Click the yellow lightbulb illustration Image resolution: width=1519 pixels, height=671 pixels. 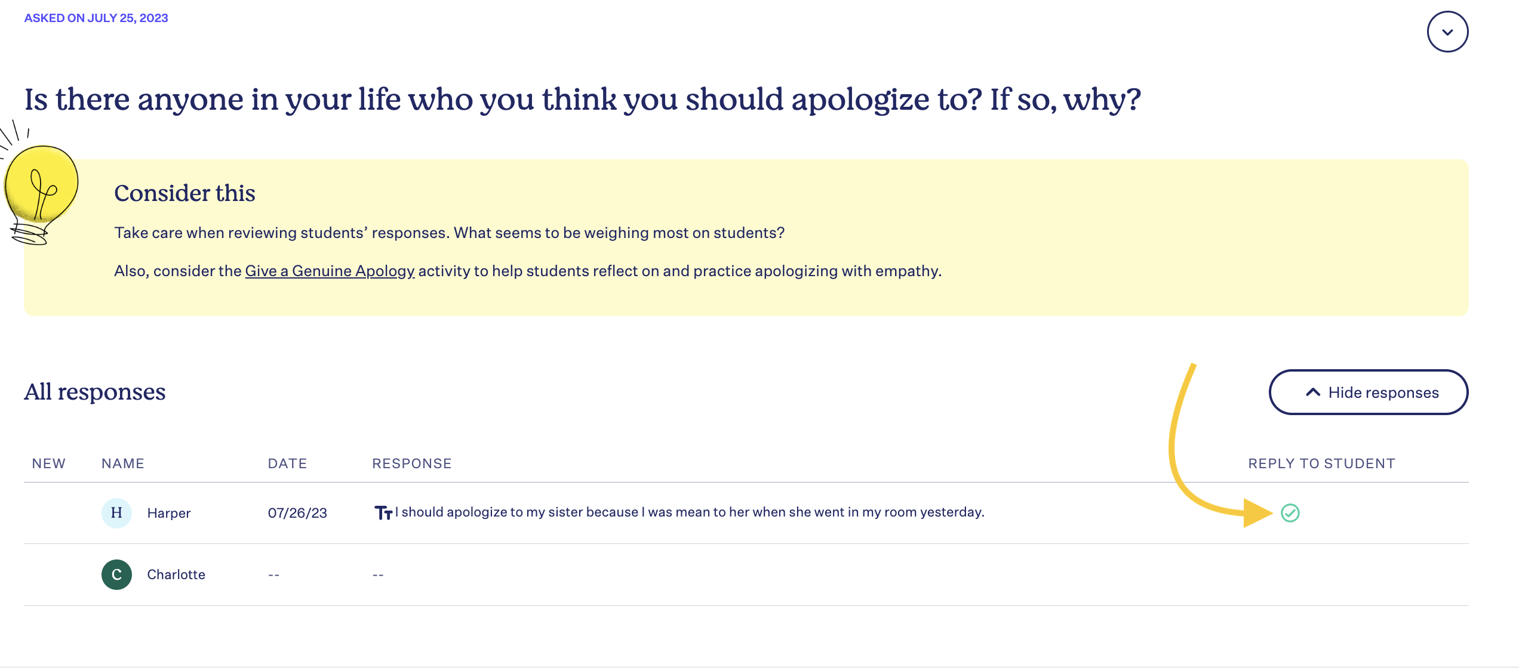39,184
